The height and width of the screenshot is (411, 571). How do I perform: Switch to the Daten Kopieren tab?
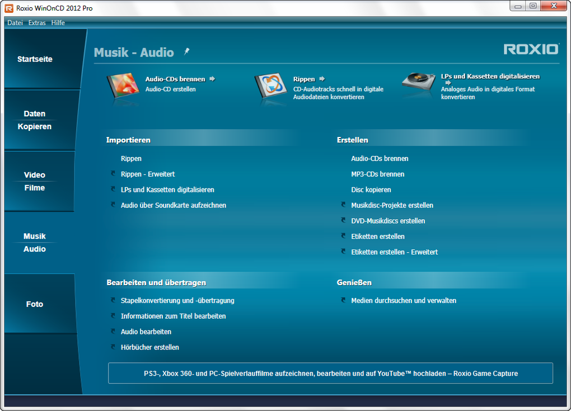pos(40,120)
